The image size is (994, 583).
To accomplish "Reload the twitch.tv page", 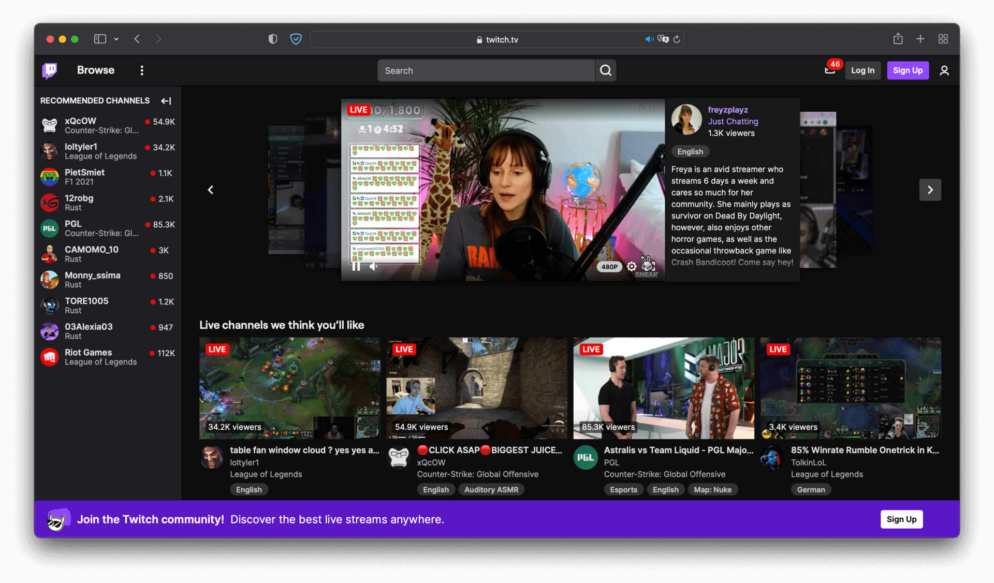I will 677,39.
